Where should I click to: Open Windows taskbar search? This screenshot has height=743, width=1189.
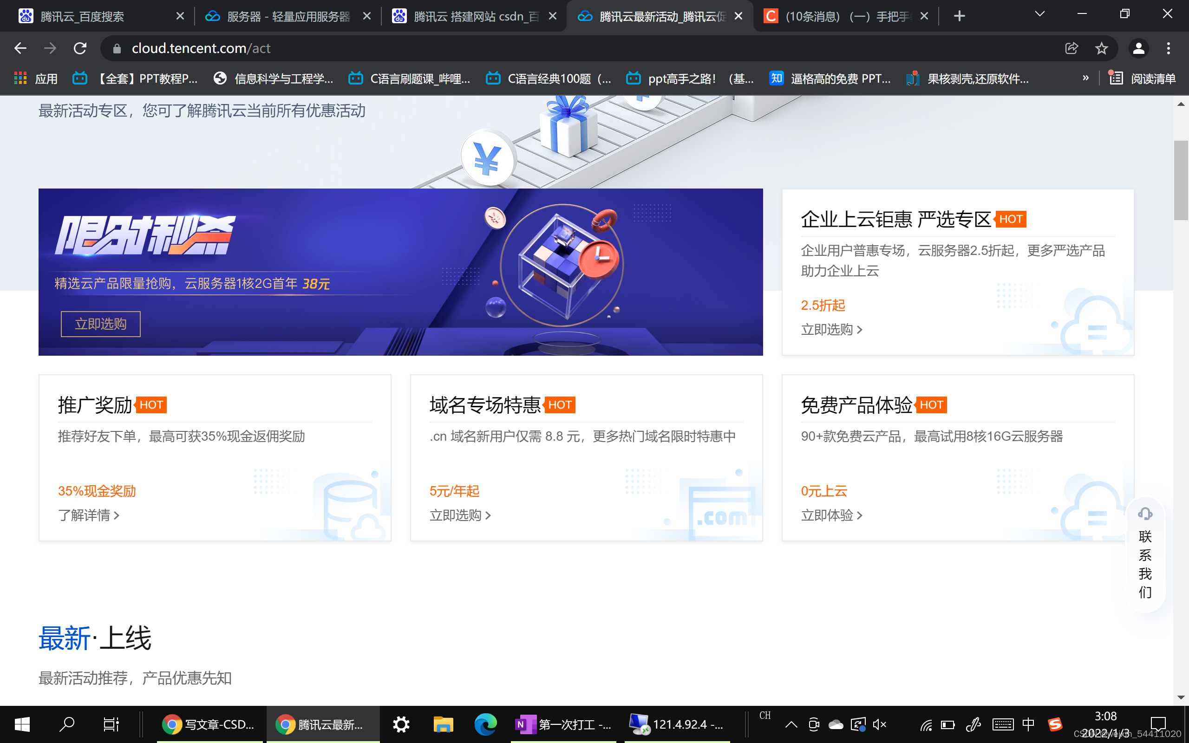(x=67, y=724)
